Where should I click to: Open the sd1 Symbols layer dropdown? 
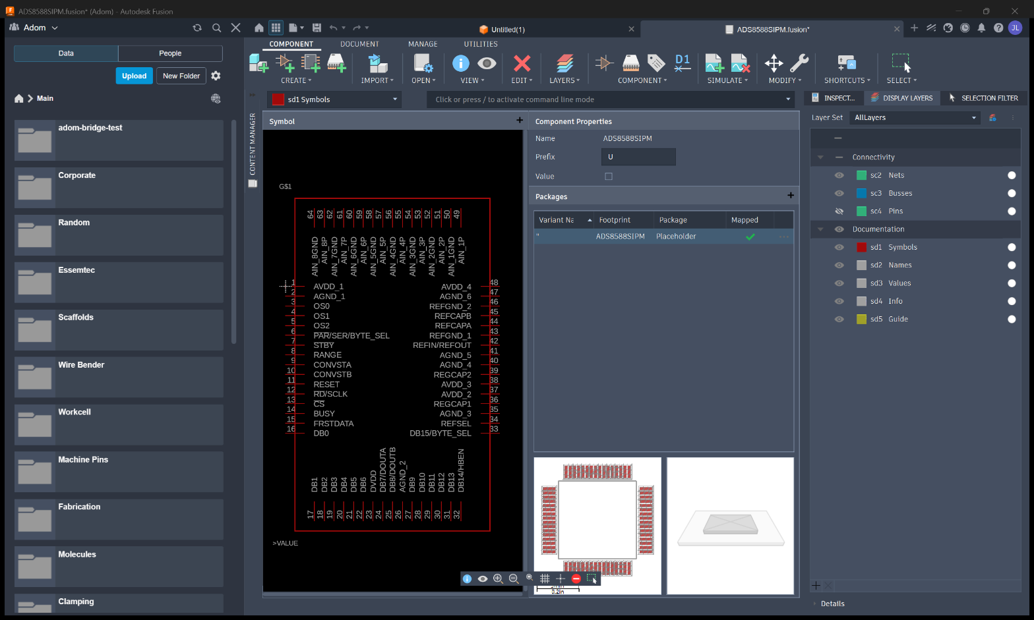[x=335, y=99]
